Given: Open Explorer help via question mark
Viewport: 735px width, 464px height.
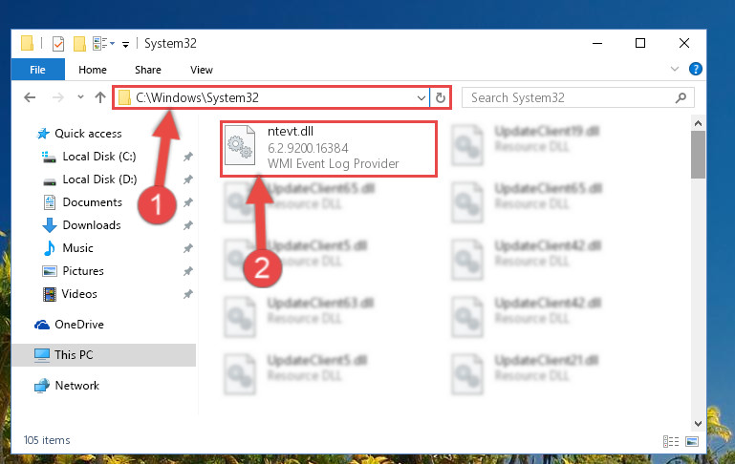Looking at the screenshot, I should tap(696, 70).
